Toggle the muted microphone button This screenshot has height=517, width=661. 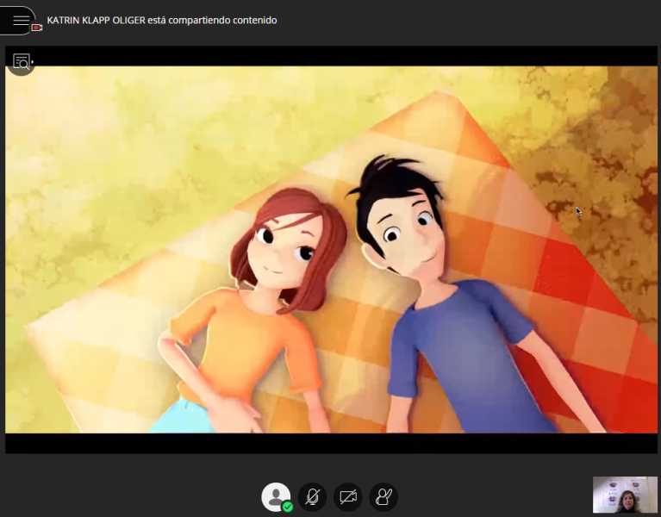312,497
